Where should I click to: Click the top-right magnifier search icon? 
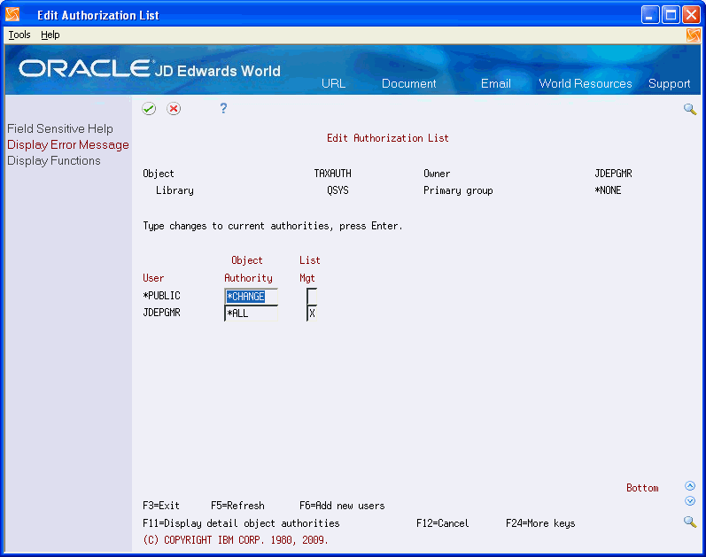(690, 109)
